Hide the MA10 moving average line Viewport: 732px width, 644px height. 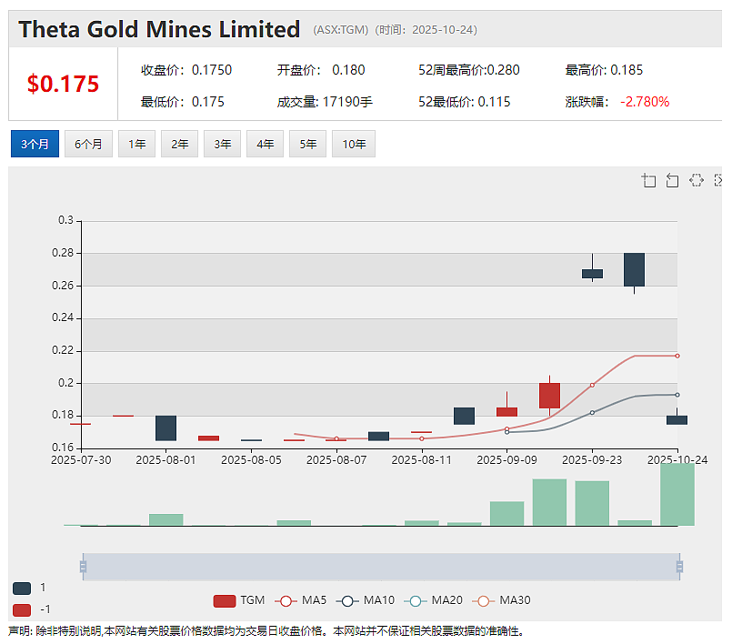click(x=365, y=600)
